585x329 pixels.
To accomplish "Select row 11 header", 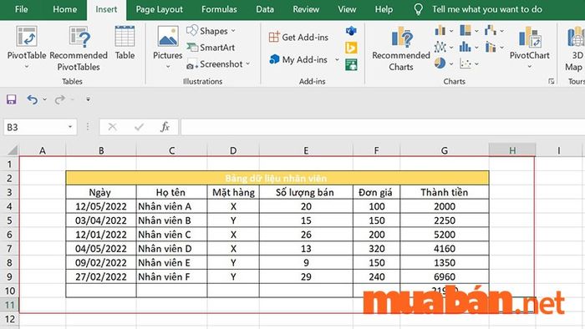I will pyautogui.click(x=10, y=305).
